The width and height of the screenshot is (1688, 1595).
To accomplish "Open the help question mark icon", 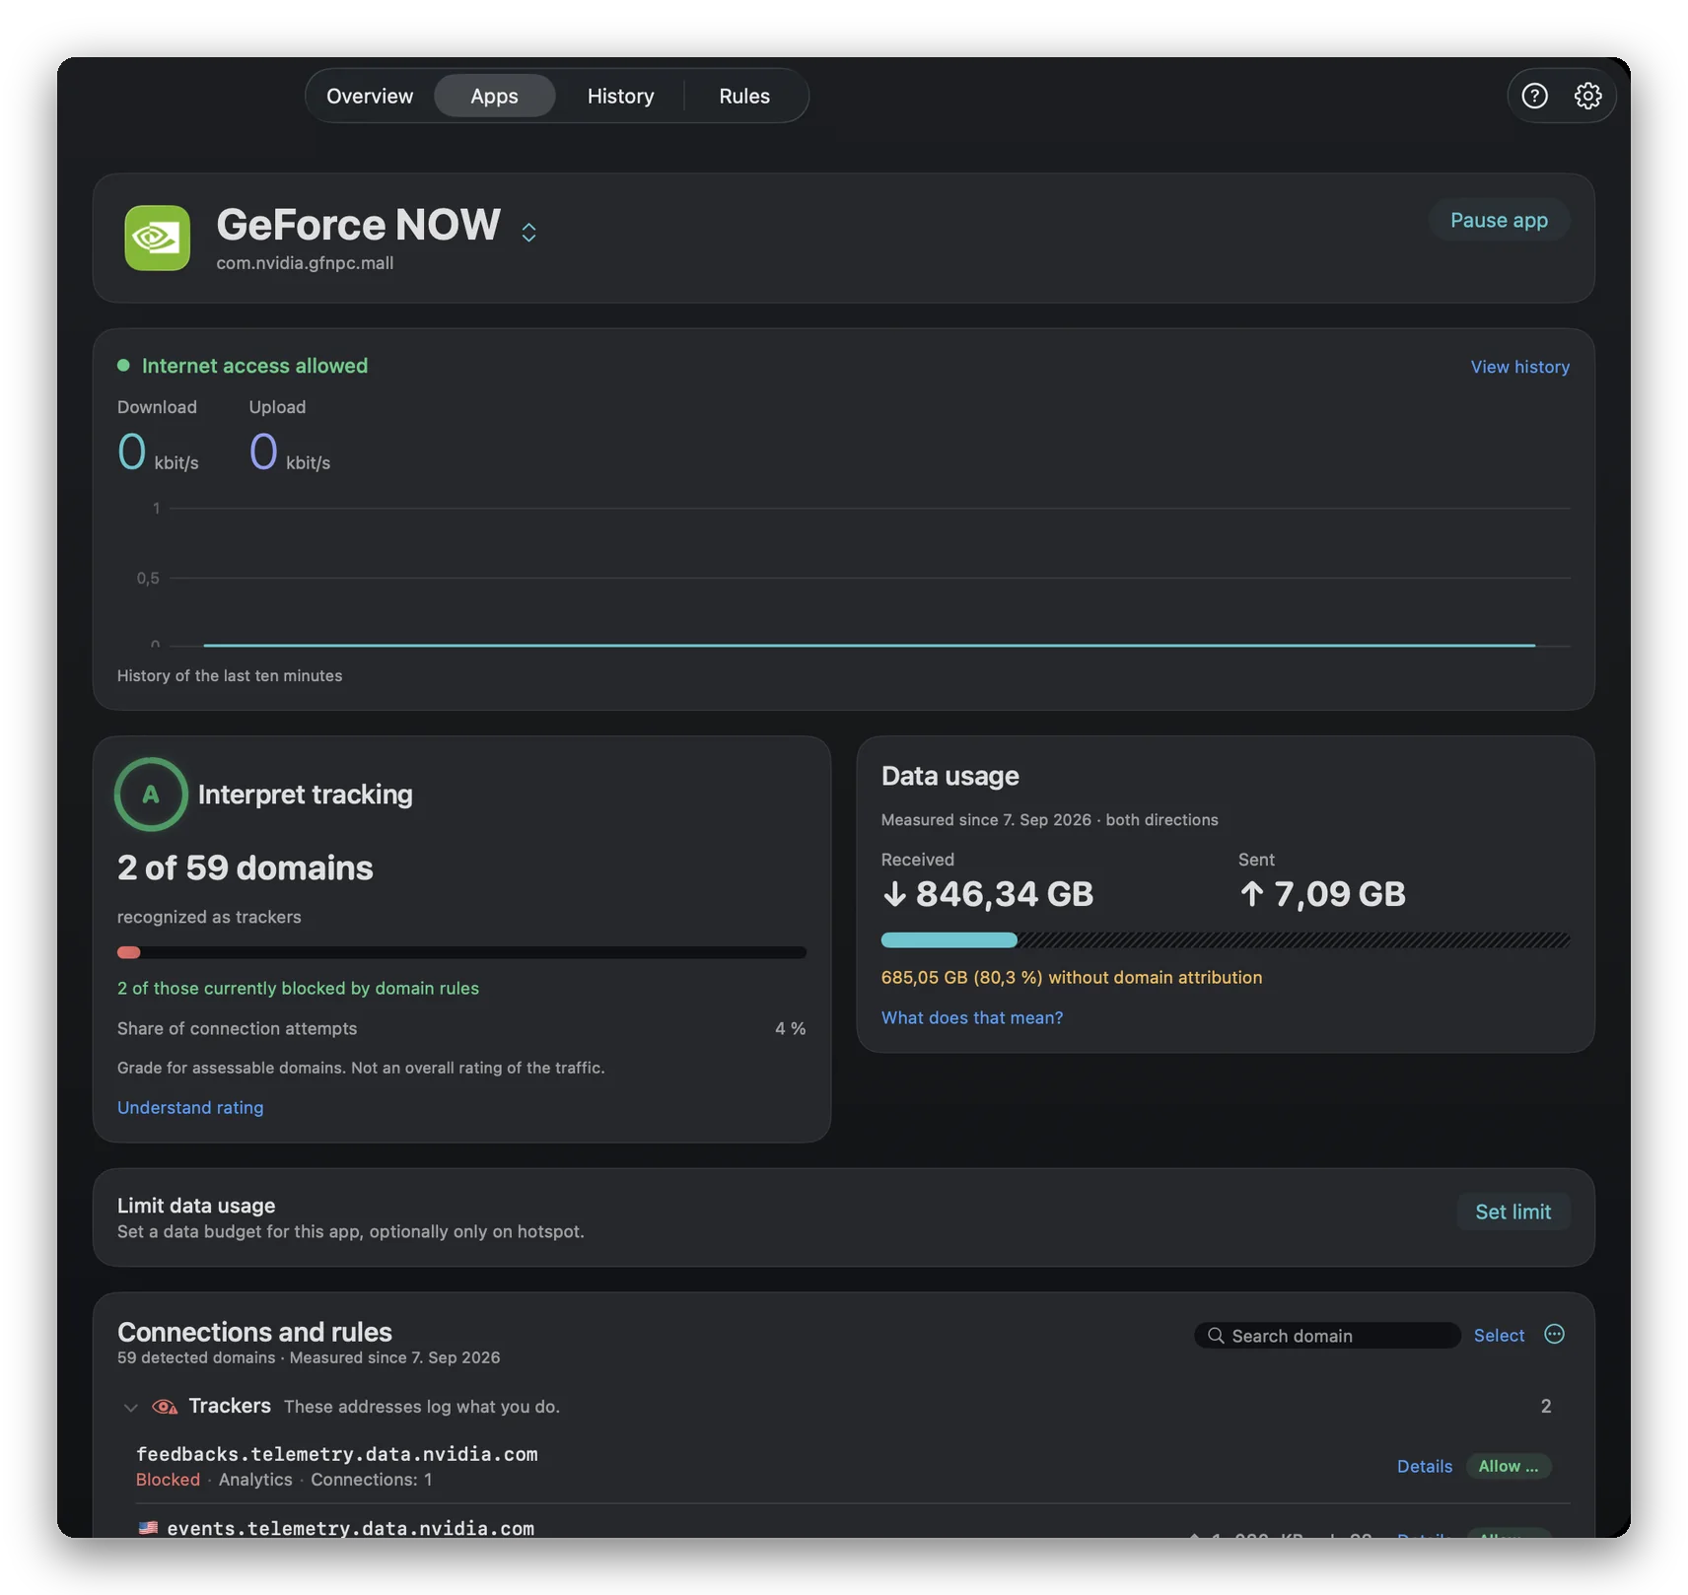I will (1534, 96).
